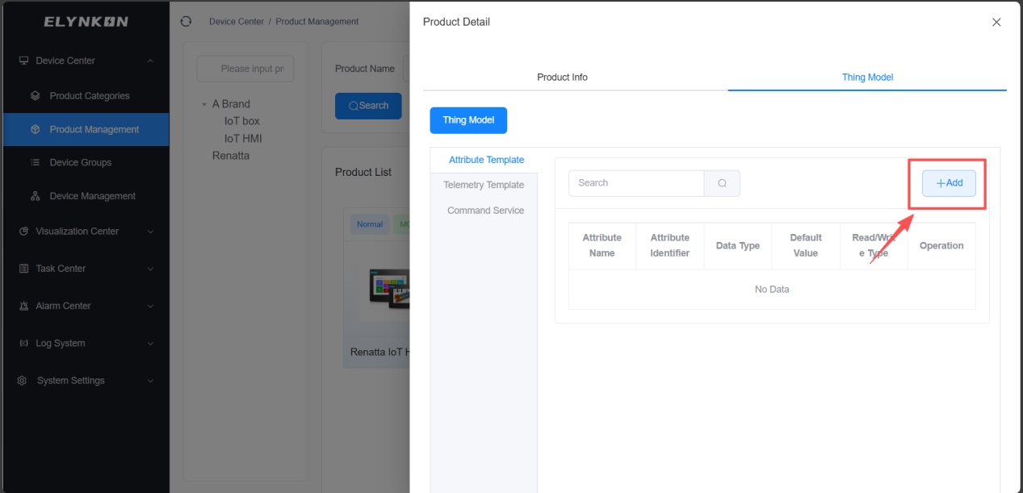Click the Product List heading
This screenshot has height=493, width=1023.
363,172
